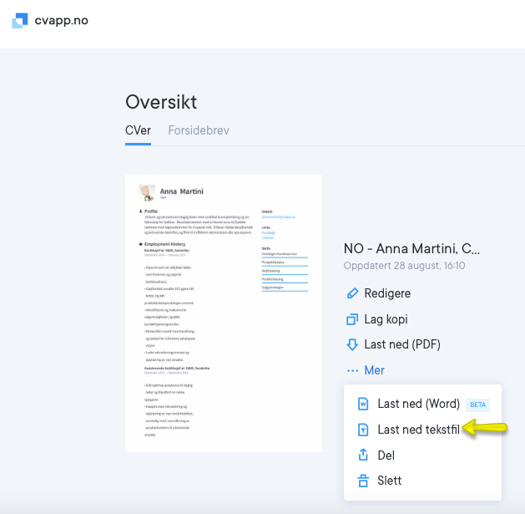The height and width of the screenshot is (514, 525).
Task: Click the cvapp.no logo icon
Action: click(19, 21)
